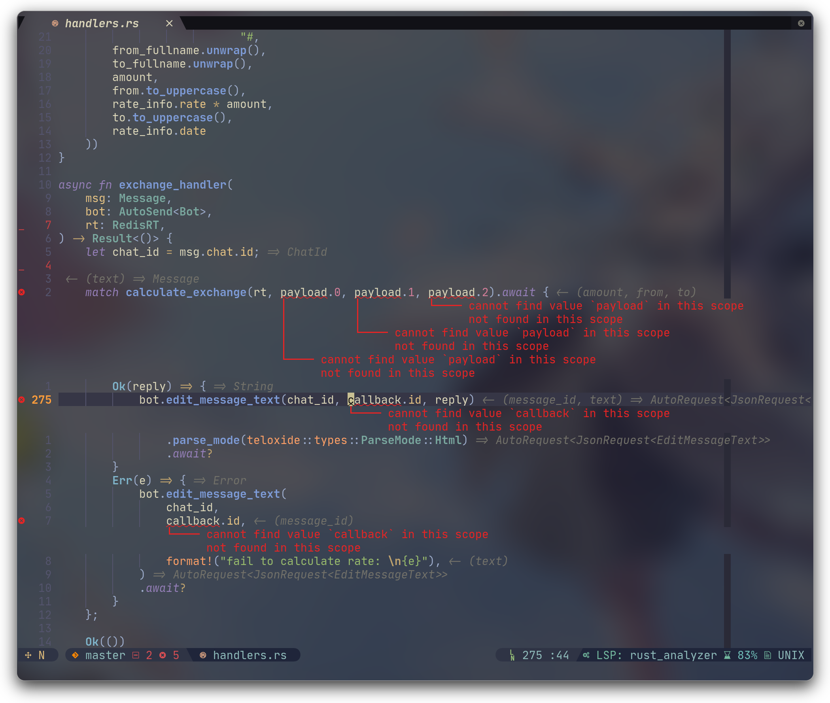Screen dimensions: 830x703
Task: Click the error sign on the calculate_exchange line
Action: 21,292
